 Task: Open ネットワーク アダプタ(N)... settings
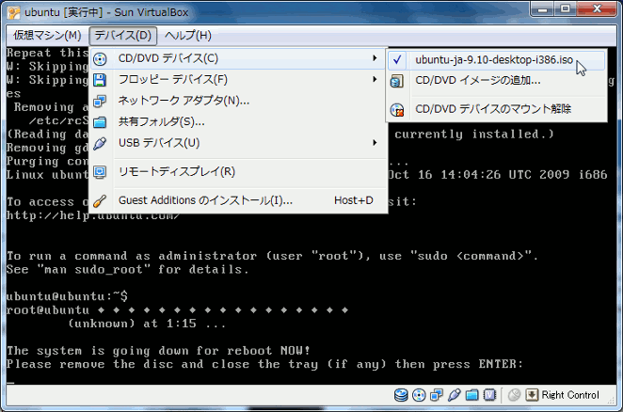(184, 100)
